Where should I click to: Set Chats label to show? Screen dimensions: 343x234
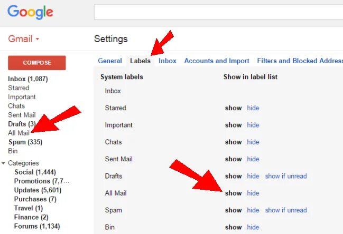point(233,142)
